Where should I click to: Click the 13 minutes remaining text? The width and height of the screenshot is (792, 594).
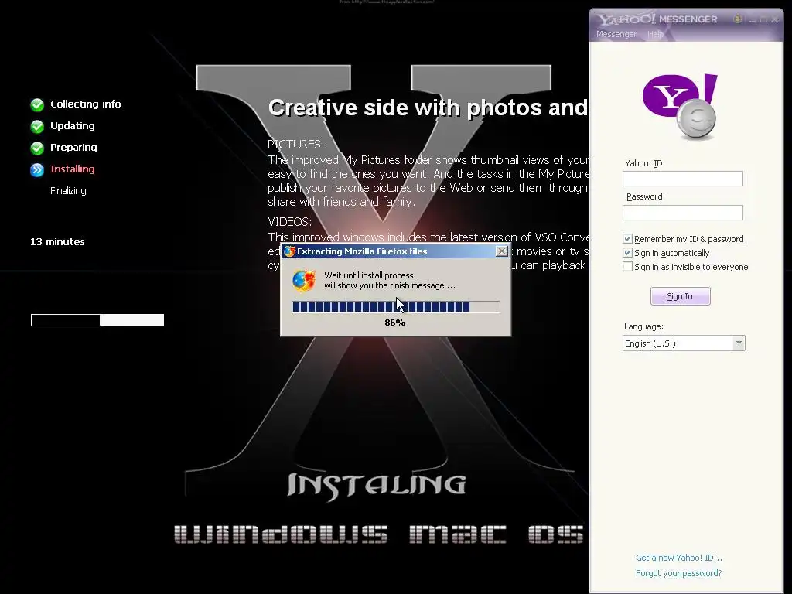[57, 241]
